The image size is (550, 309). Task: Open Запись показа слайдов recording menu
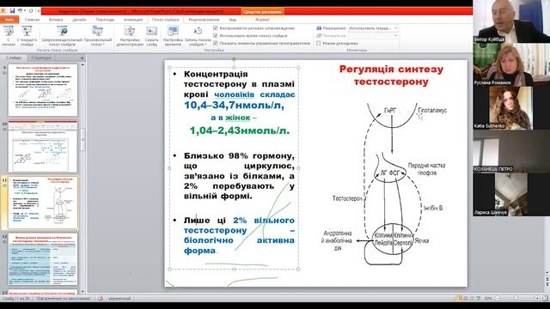tap(198, 36)
